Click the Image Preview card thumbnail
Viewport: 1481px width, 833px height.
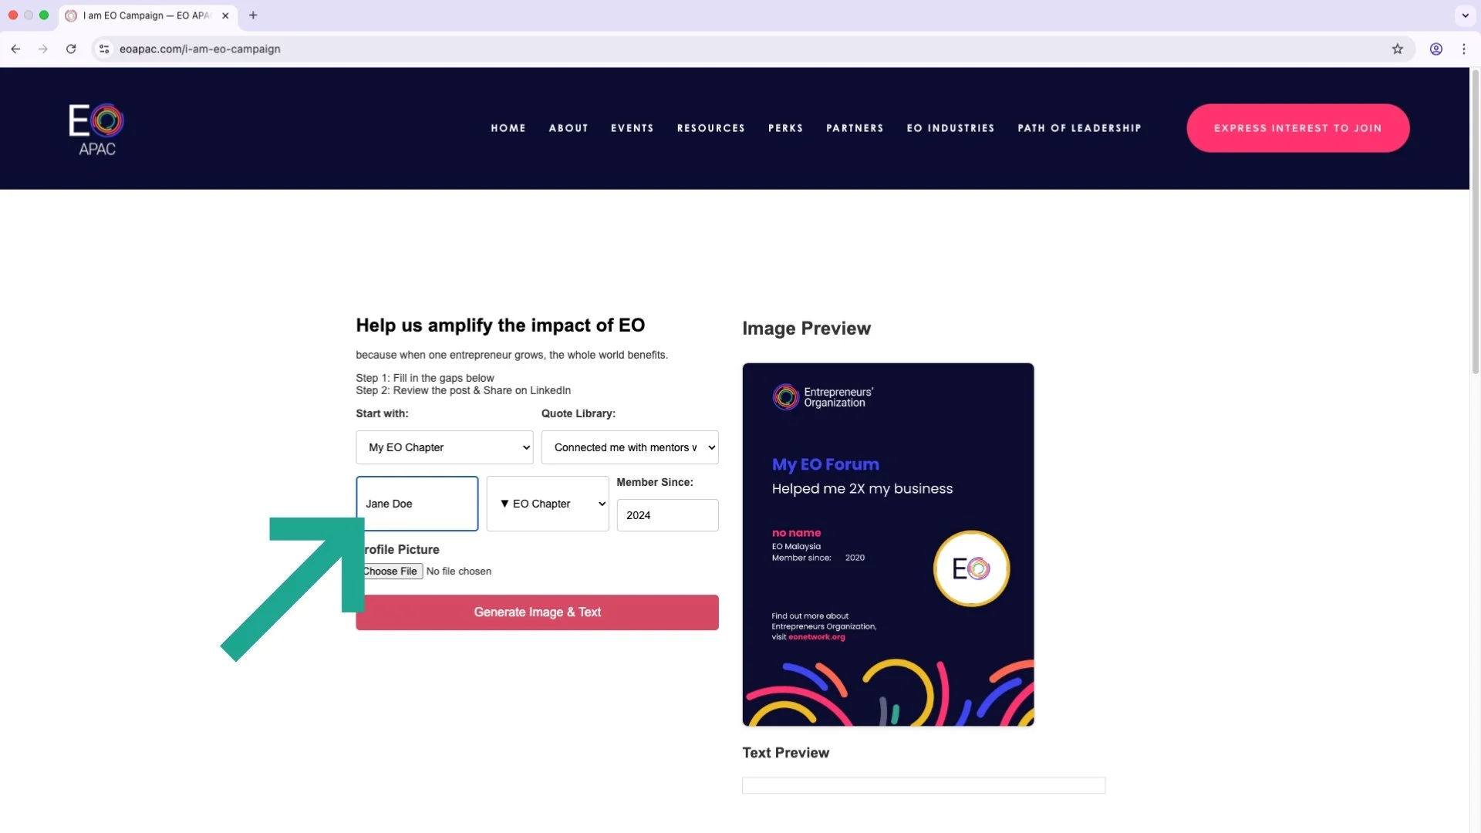tap(888, 545)
